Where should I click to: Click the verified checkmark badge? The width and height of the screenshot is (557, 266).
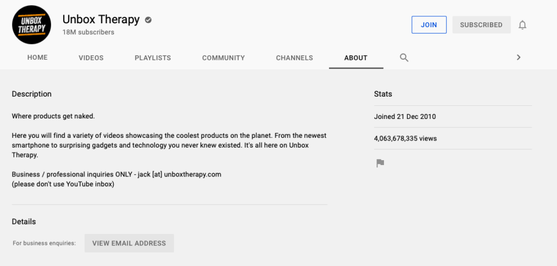coord(148,20)
